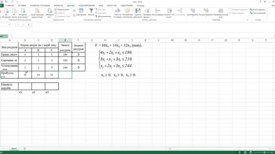275x154 pixels.
Task: Open Из других источников sources dropdown
Action: 23,13
